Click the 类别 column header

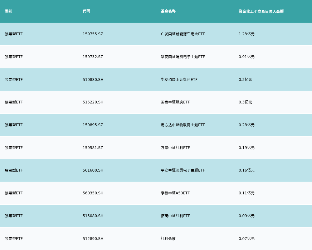tap(8, 11)
